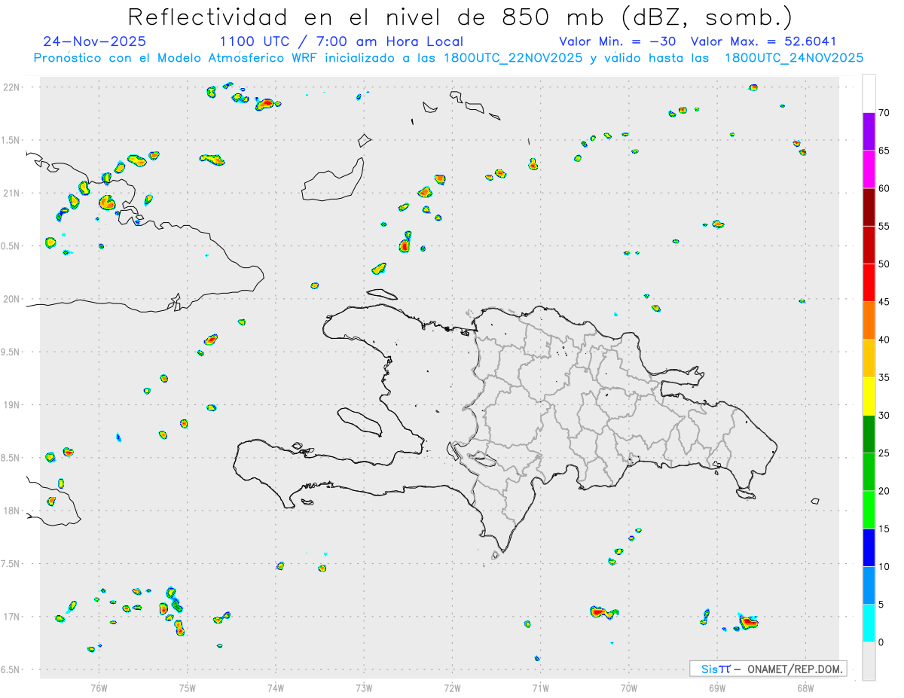Screen dimensions: 904x698
Task: Pick the bright green 15–20 dBZ band
Action: coord(869,510)
